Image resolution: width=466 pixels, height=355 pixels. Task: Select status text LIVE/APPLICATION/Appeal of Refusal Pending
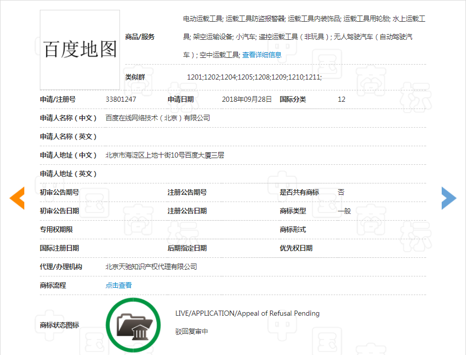(247, 314)
